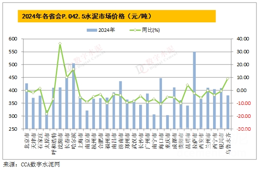Click the 600 left axis label
This screenshot has width=259, height=169.
click(13, 39)
